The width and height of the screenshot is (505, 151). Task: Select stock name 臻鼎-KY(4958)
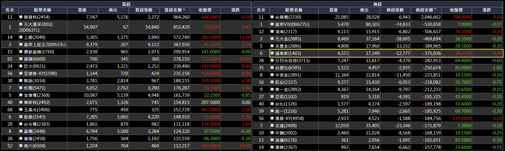[290, 118]
